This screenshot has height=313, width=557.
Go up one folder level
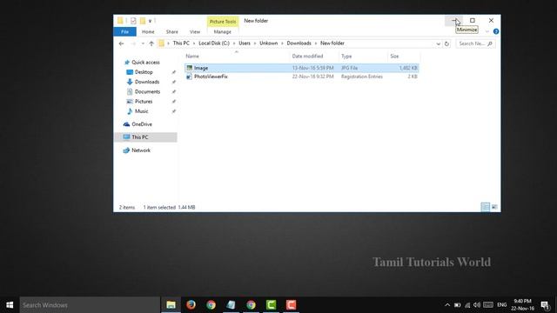pos(151,43)
